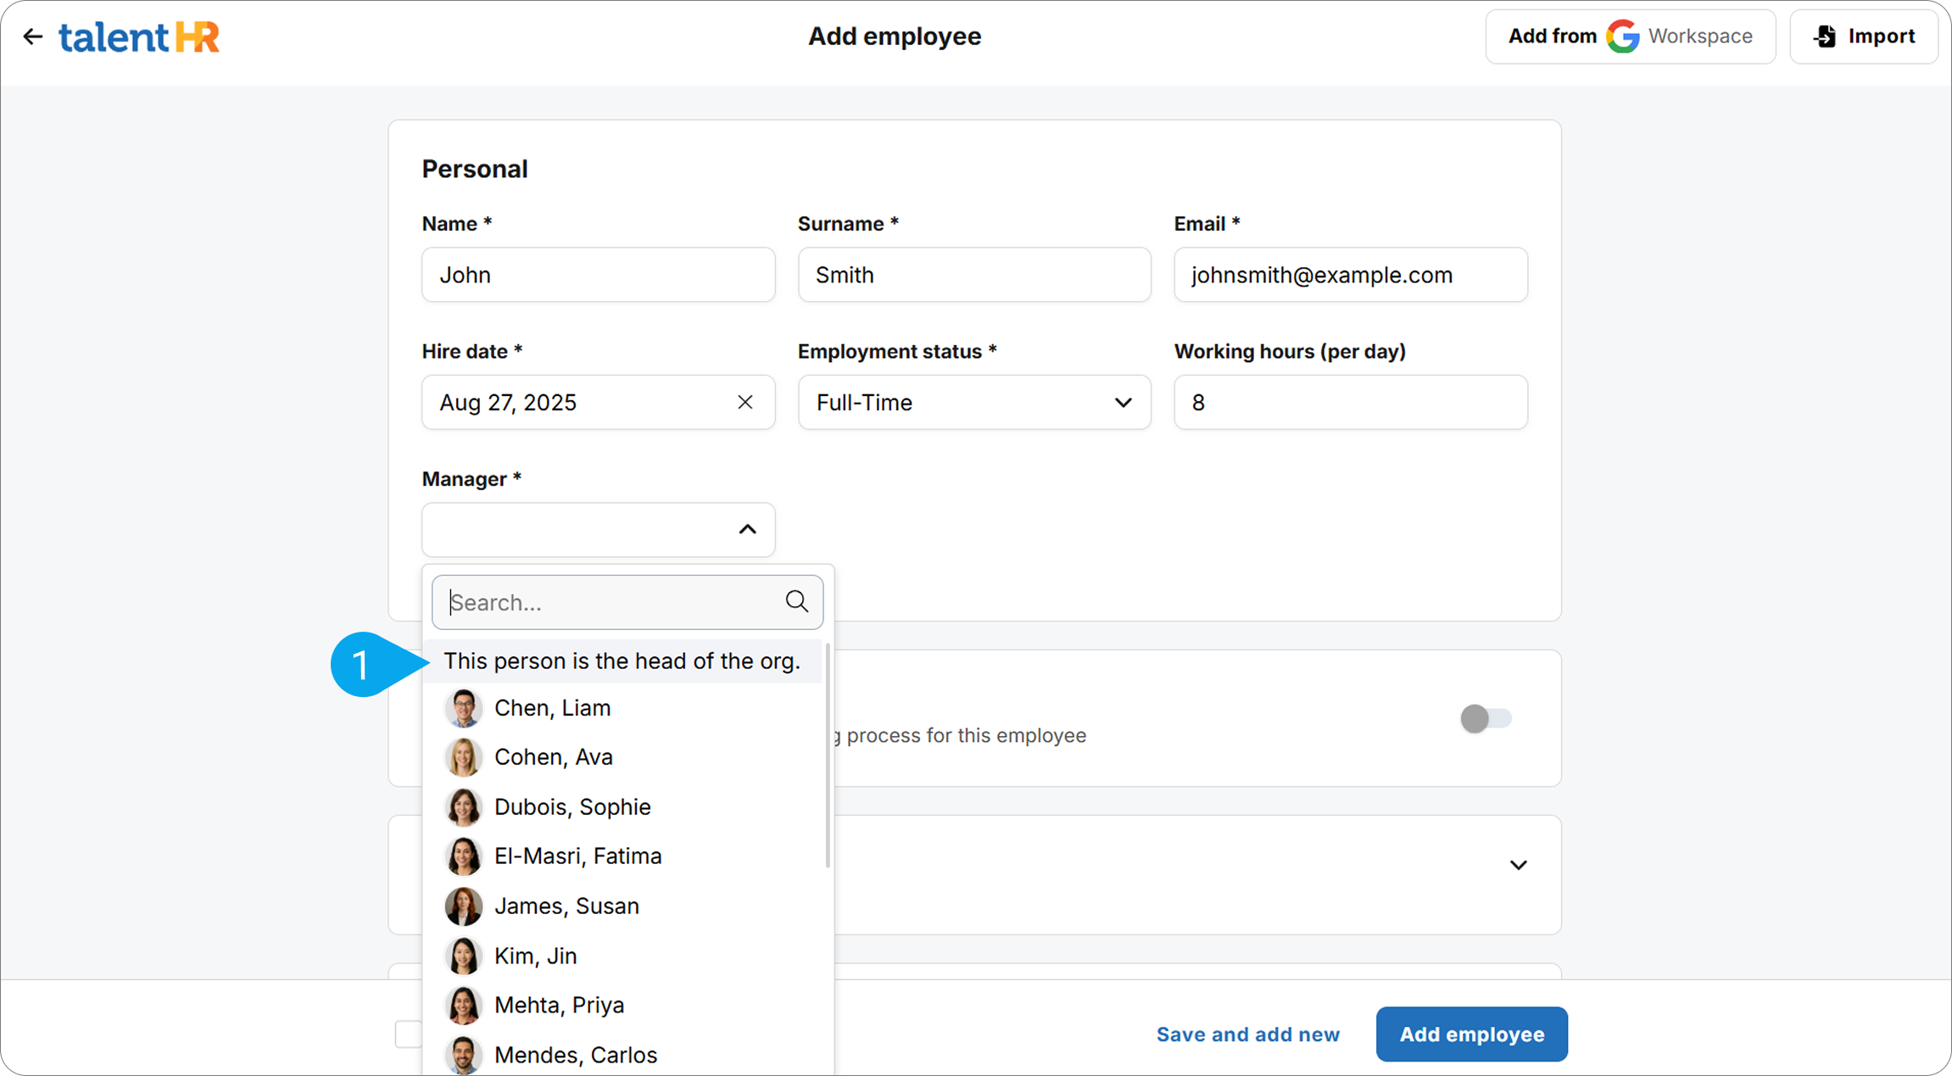This screenshot has width=1952, height=1076.
Task: Choose Cohen, Ava as manager
Action: tap(553, 757)
